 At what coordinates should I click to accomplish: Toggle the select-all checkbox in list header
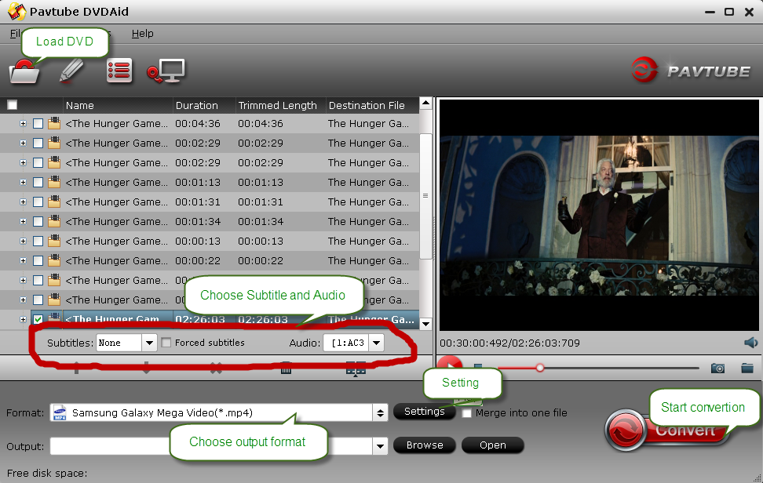pyautogui.click(x=12, y=105)
